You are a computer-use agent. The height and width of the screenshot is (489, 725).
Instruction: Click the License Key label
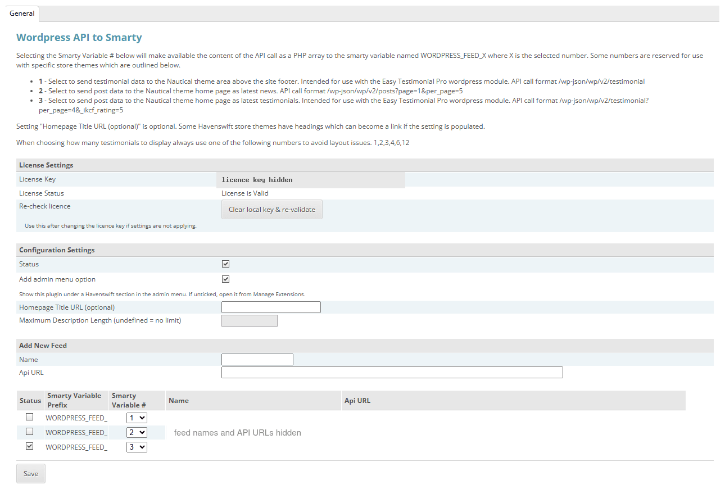(37, 179)
